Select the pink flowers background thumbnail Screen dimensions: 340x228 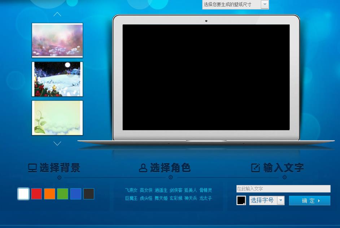[x=57, y=40]
